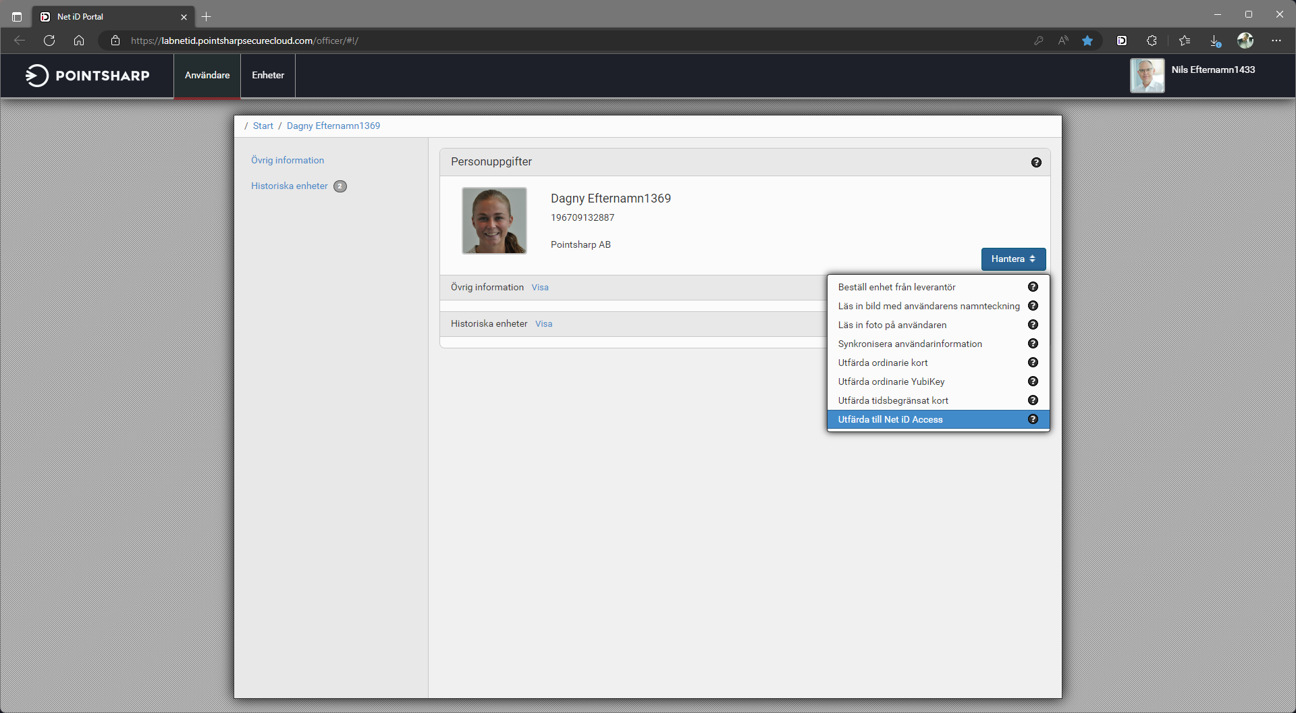Open browser profile avatar
Image resolution: width=1296 pixels, height=713 pixels.
pyautogui.click(x=1245, y=41)
